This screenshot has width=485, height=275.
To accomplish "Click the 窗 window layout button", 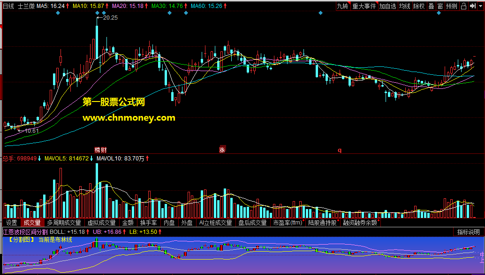I will pyautogui.click(x=440, y=6).
